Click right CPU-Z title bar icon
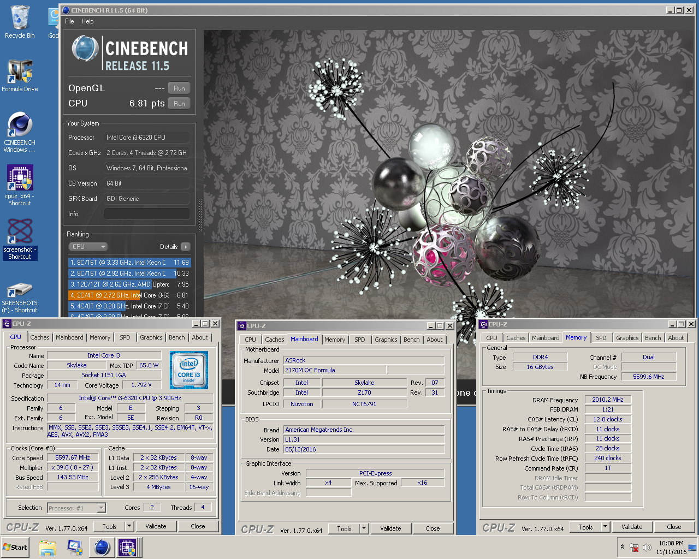Screen dimensions: 699x559 coord(483,324)
